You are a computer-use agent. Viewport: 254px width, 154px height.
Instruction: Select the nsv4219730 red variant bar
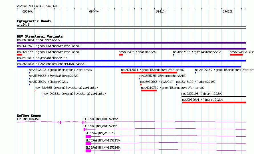pyautogui.click(x=149, y=91)
